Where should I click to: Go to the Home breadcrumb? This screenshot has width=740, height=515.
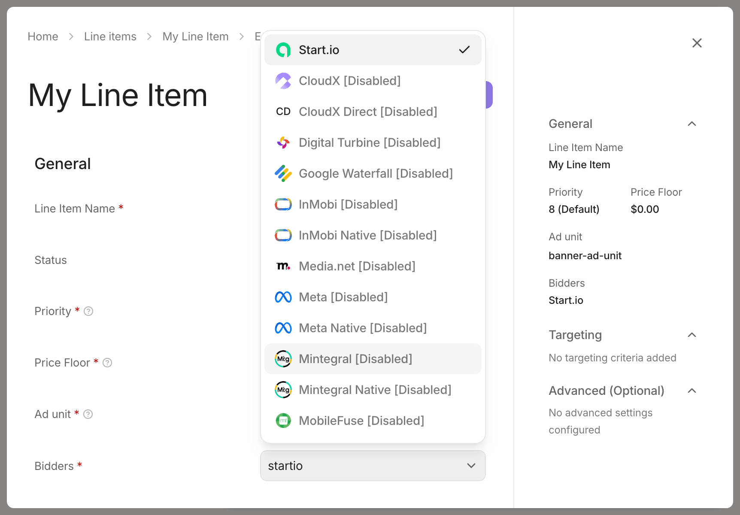[43, 36]
